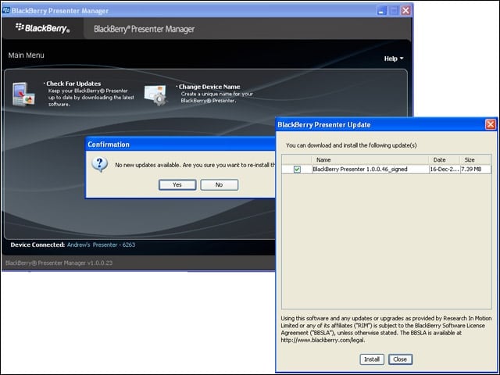500x375 pixels.
Task: Click the Andrew's Presenter - 6263 device name
Action: pyautogui.click(x=101, y=245)
